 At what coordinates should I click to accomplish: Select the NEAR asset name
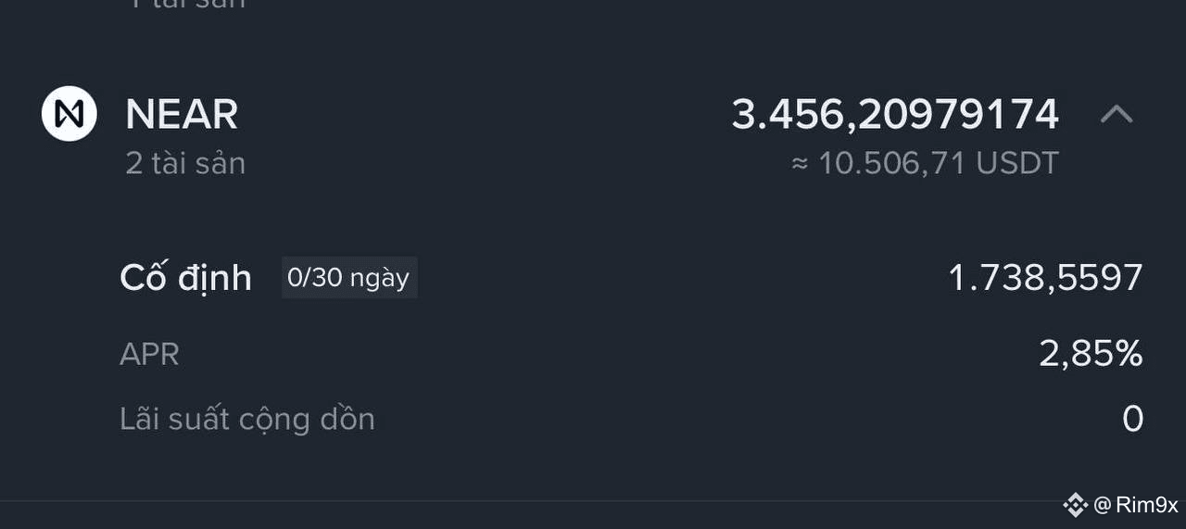click(x=182, y=115)
